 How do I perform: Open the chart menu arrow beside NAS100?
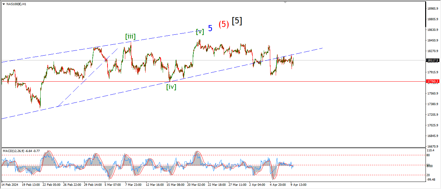pos(4,4)
